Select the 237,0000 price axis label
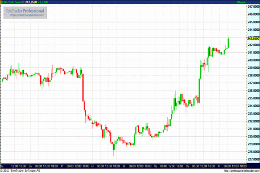The height and width of the screenshot is (173, 260). tap(253, 83)
